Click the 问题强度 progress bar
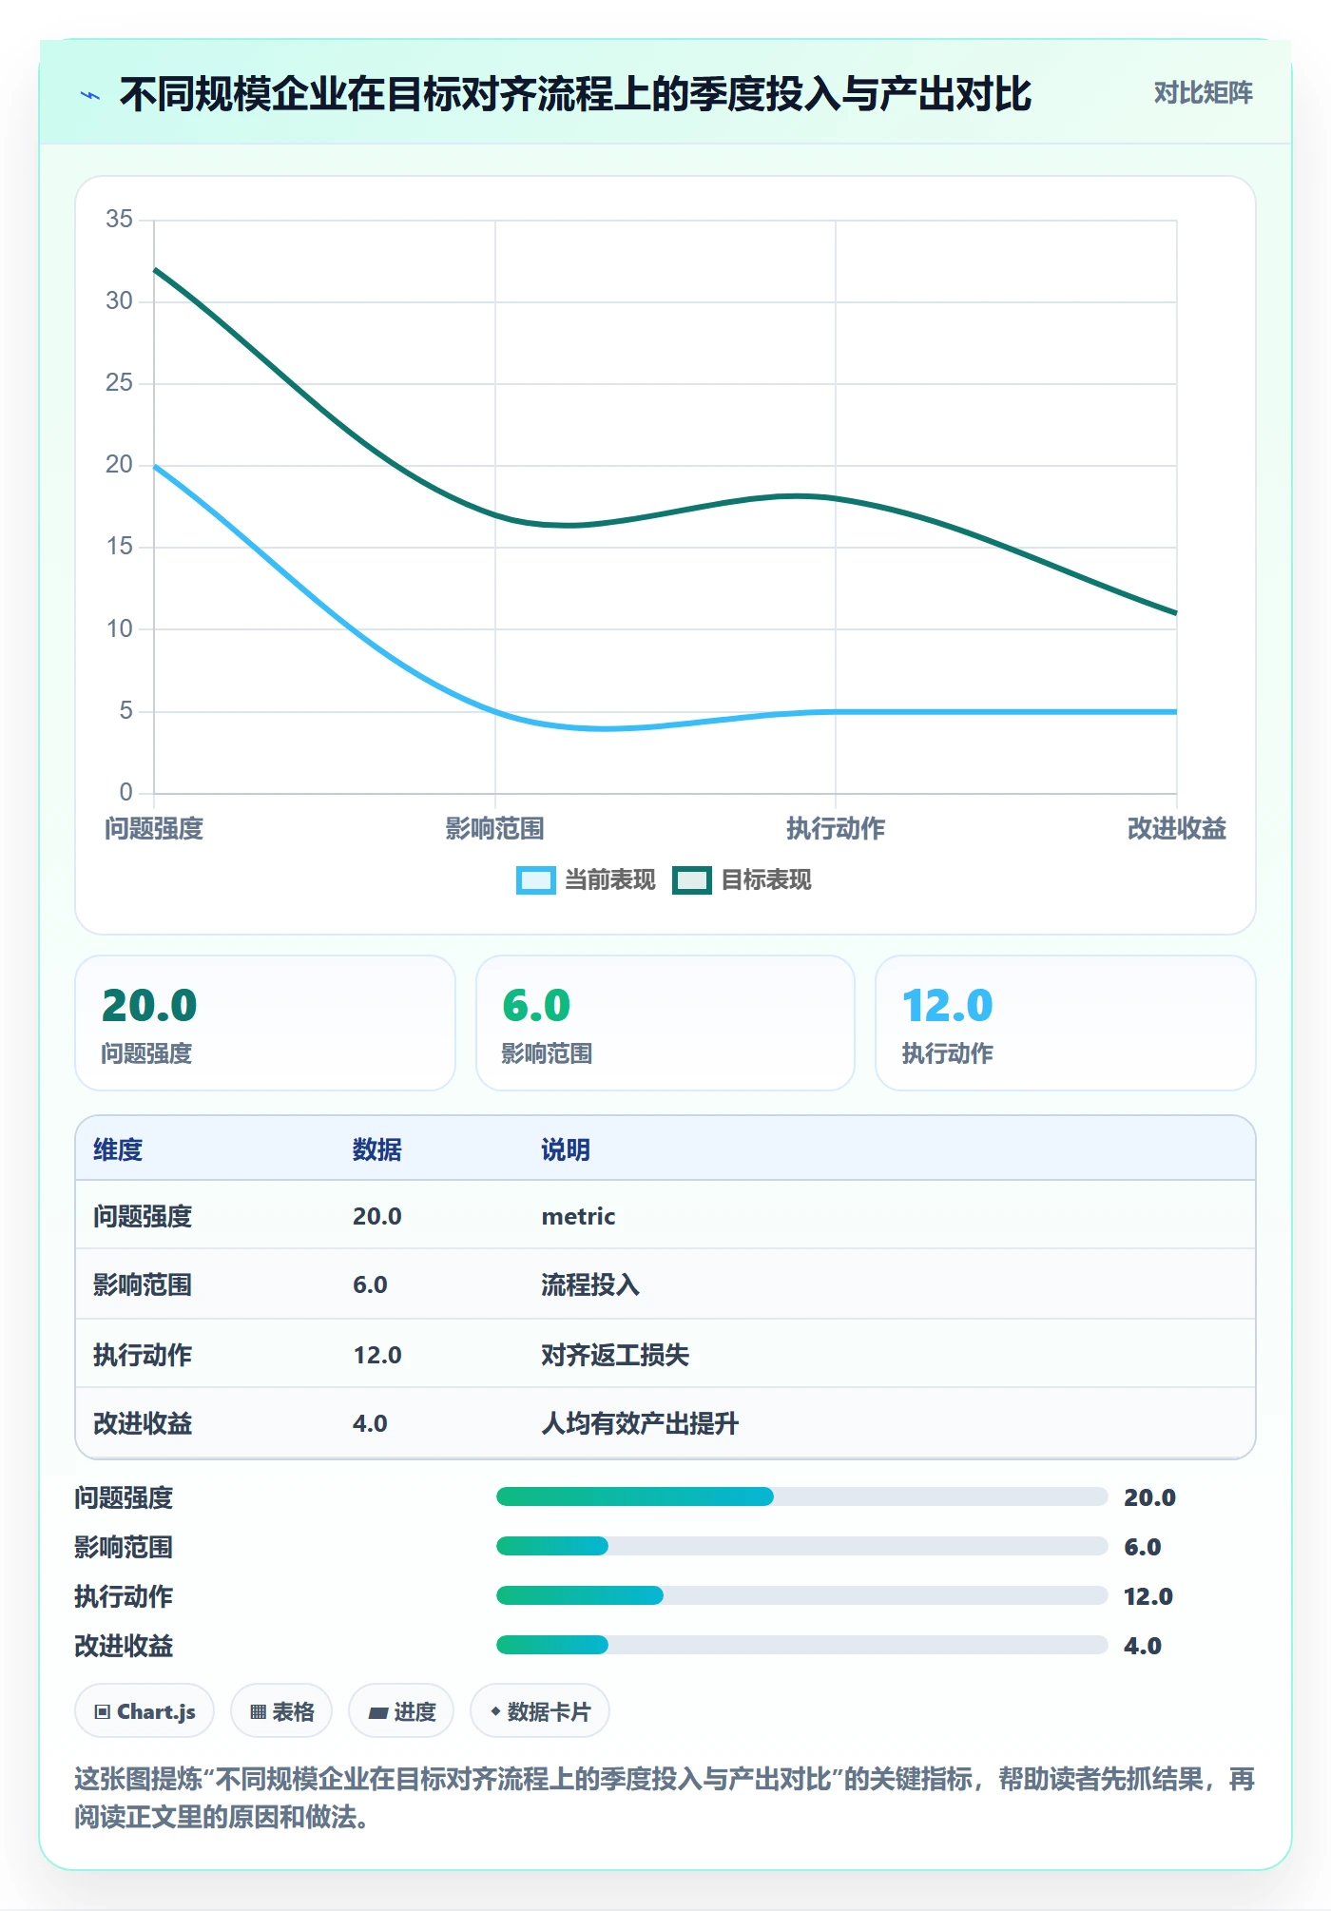Screen dimensions: 1331x1911 pyautogui.click(x=801, y=1496)
